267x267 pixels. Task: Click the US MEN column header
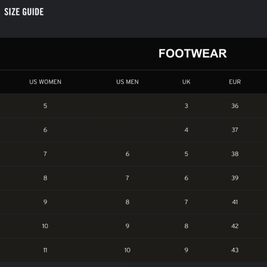tap(127, 82)
